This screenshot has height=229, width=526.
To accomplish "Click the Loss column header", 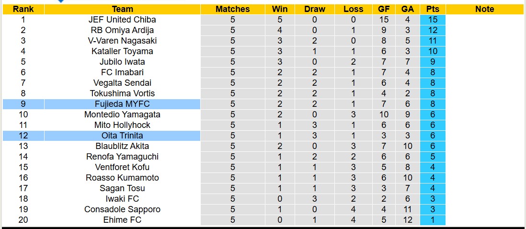I will (353, 9).
